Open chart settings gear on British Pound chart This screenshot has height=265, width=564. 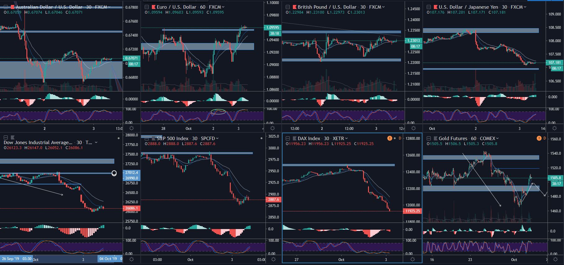click(x=413, y=128)
